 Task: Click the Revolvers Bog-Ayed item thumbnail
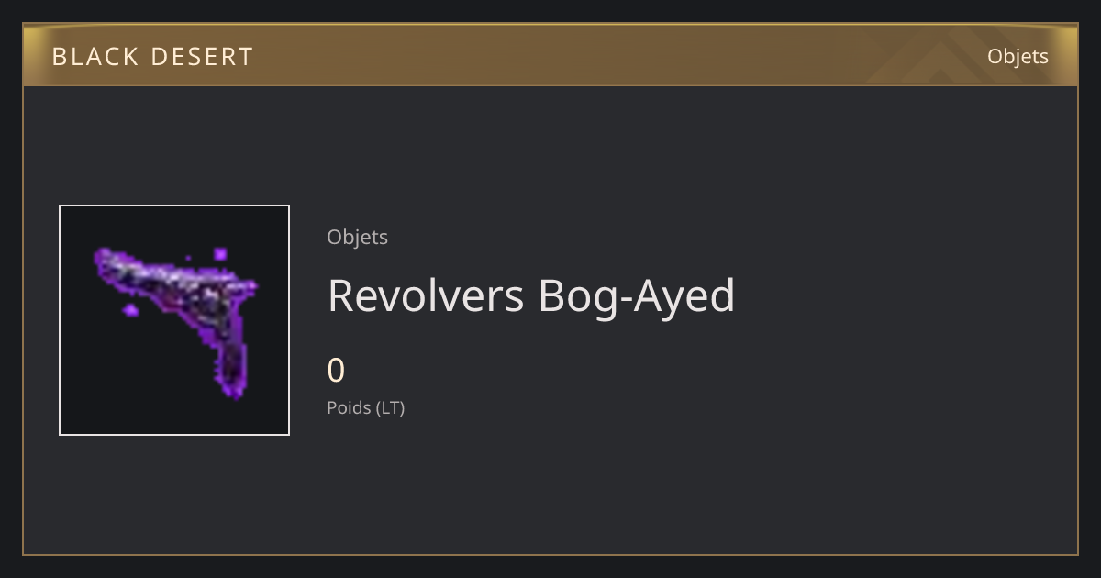[174, 320]
